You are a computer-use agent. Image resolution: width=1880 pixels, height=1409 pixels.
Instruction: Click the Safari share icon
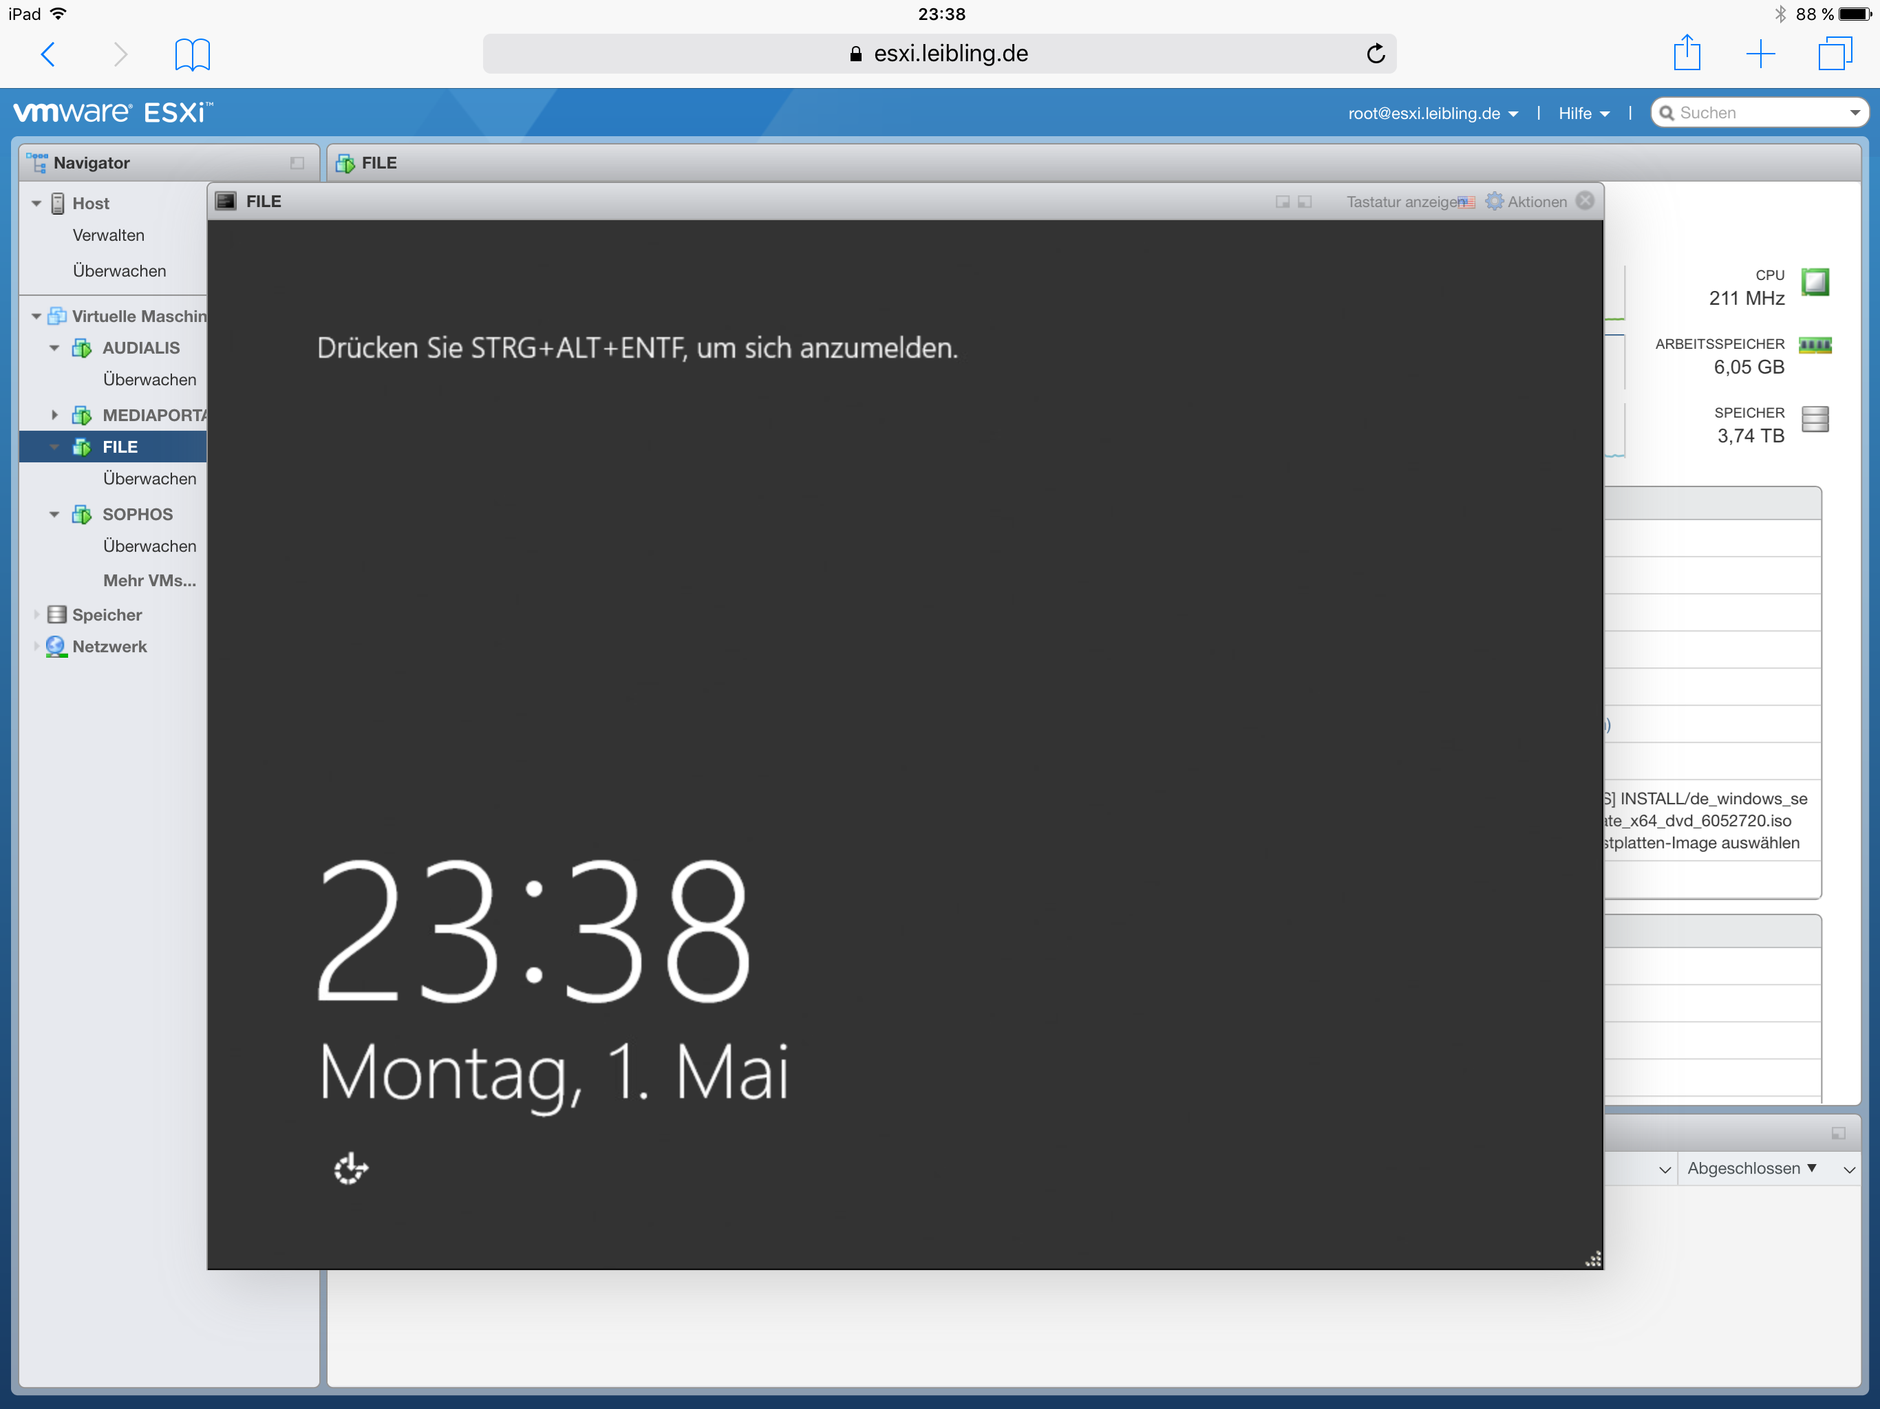coord(1686,54)
